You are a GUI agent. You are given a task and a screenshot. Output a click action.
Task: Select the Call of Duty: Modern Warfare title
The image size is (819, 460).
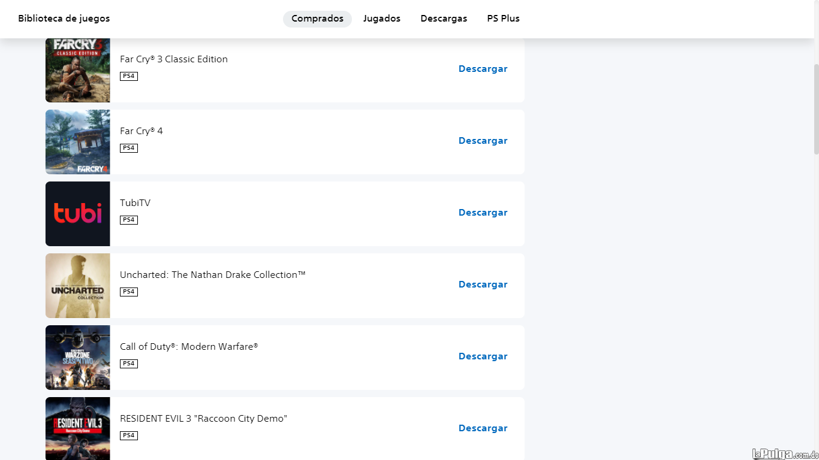click(189, 347)
